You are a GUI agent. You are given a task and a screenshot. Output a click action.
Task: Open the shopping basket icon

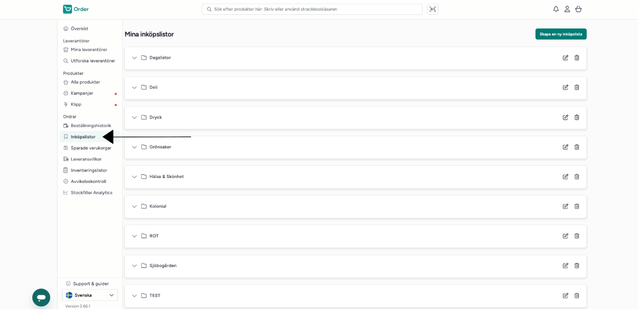click(578, 9)
